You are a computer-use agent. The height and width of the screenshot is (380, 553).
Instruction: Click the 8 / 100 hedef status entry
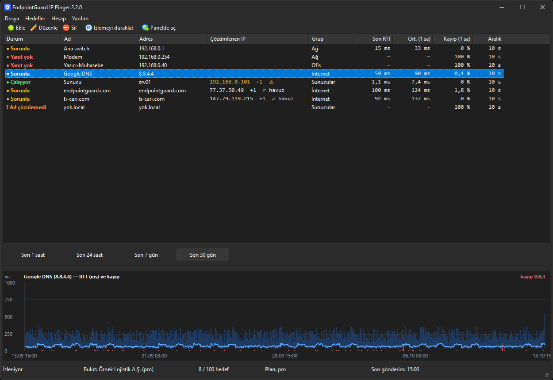pos(214,369)
